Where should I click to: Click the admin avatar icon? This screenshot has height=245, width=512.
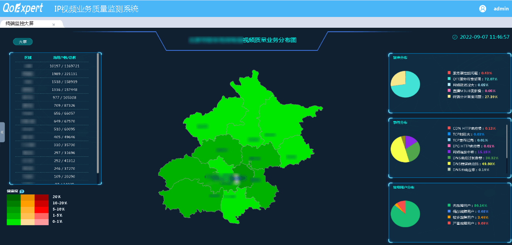(x=482, y=8)
